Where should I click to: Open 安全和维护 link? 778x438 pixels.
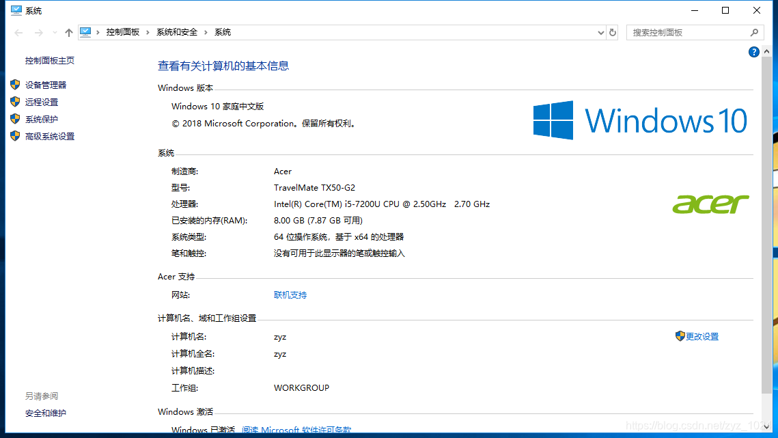(46, 413)
